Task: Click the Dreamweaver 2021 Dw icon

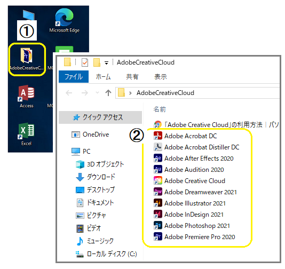Action: click(x=158, y=192)
